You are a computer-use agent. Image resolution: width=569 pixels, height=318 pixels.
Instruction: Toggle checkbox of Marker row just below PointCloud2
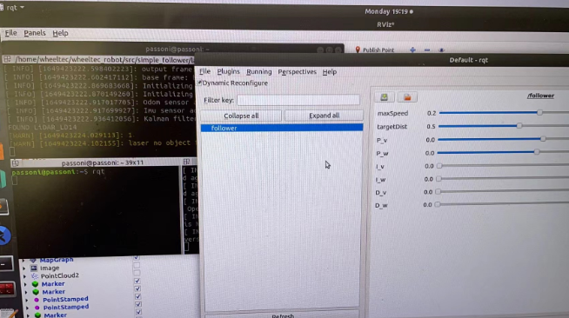(137, 281)
